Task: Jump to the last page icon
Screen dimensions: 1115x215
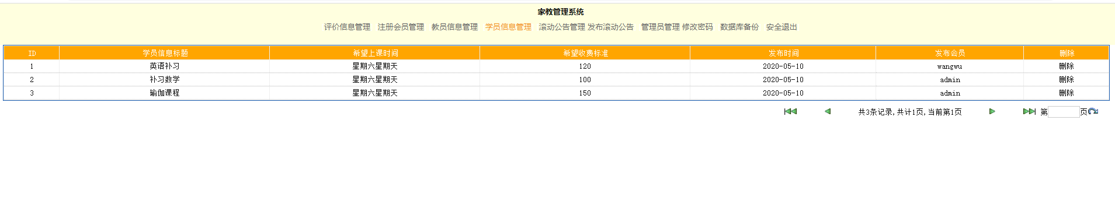Action: coord(1029,111)
